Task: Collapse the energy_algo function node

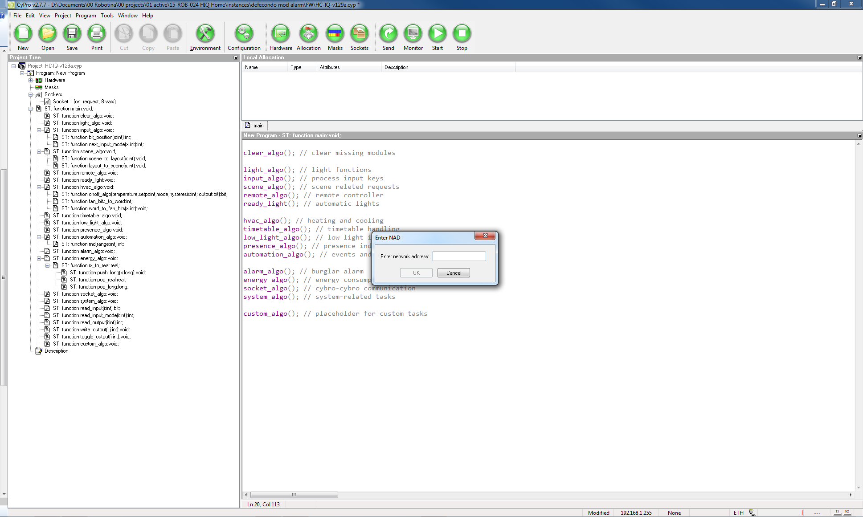Action: [x=39, y=258]
